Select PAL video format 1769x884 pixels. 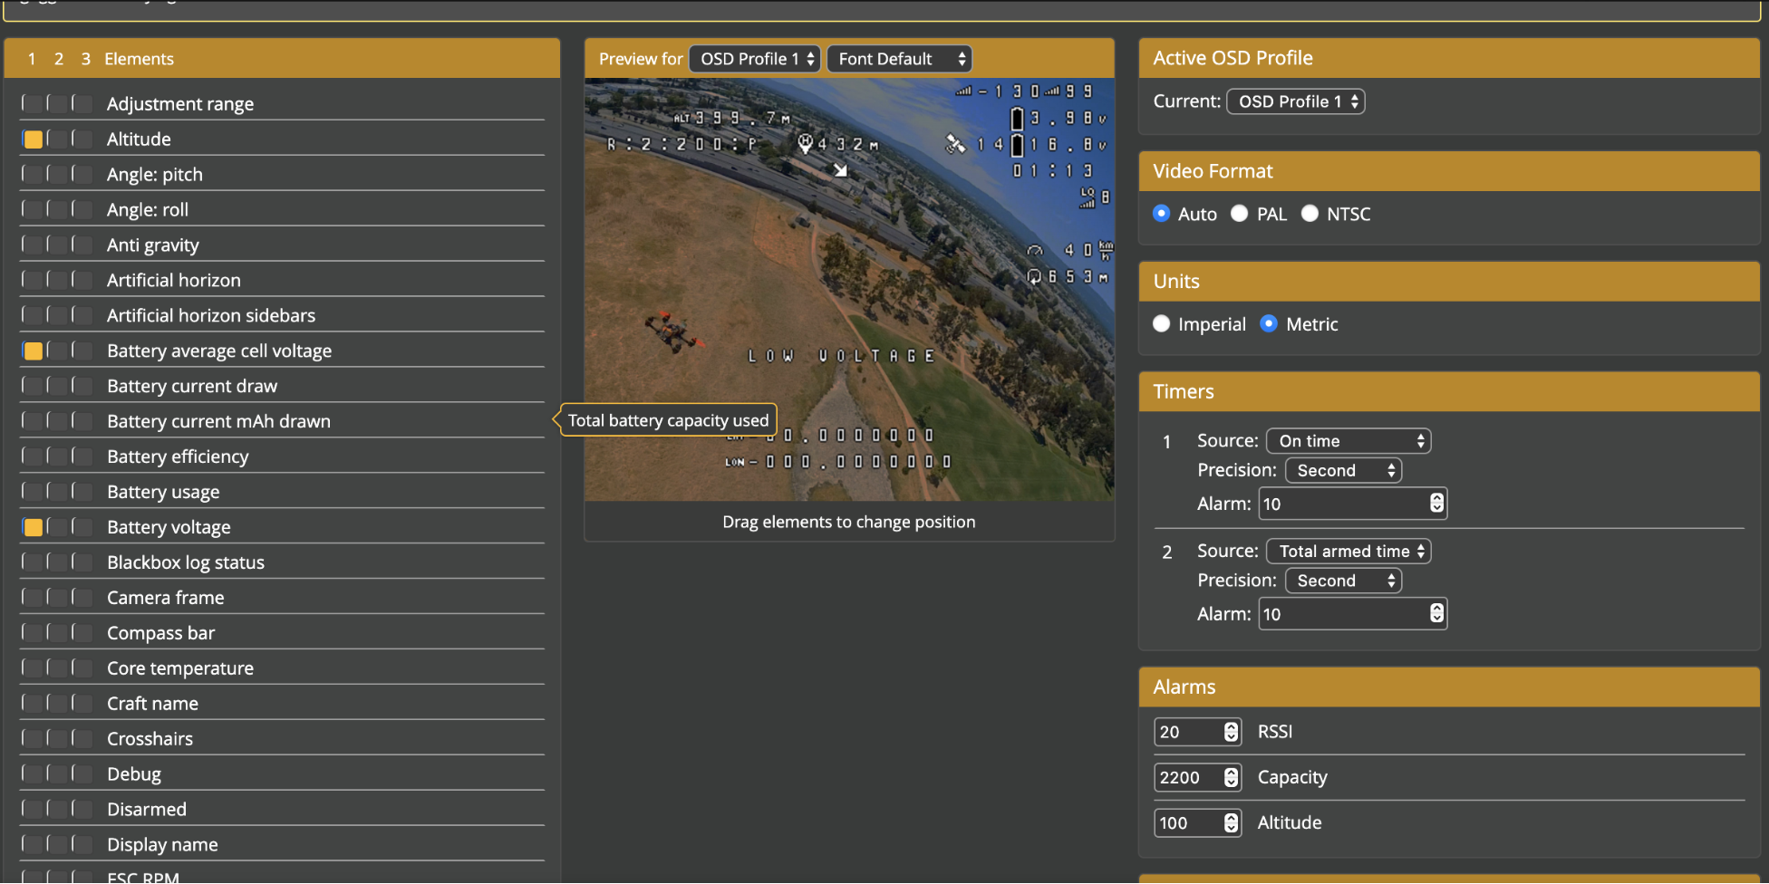point(1239,214)
